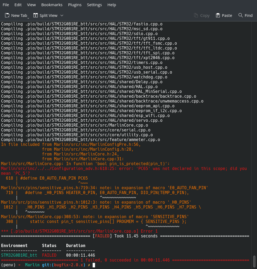Image resolution: width=257 pixels, height=269 pixels.
Task: Click the Paste clipboard icon
Action: 218,16
